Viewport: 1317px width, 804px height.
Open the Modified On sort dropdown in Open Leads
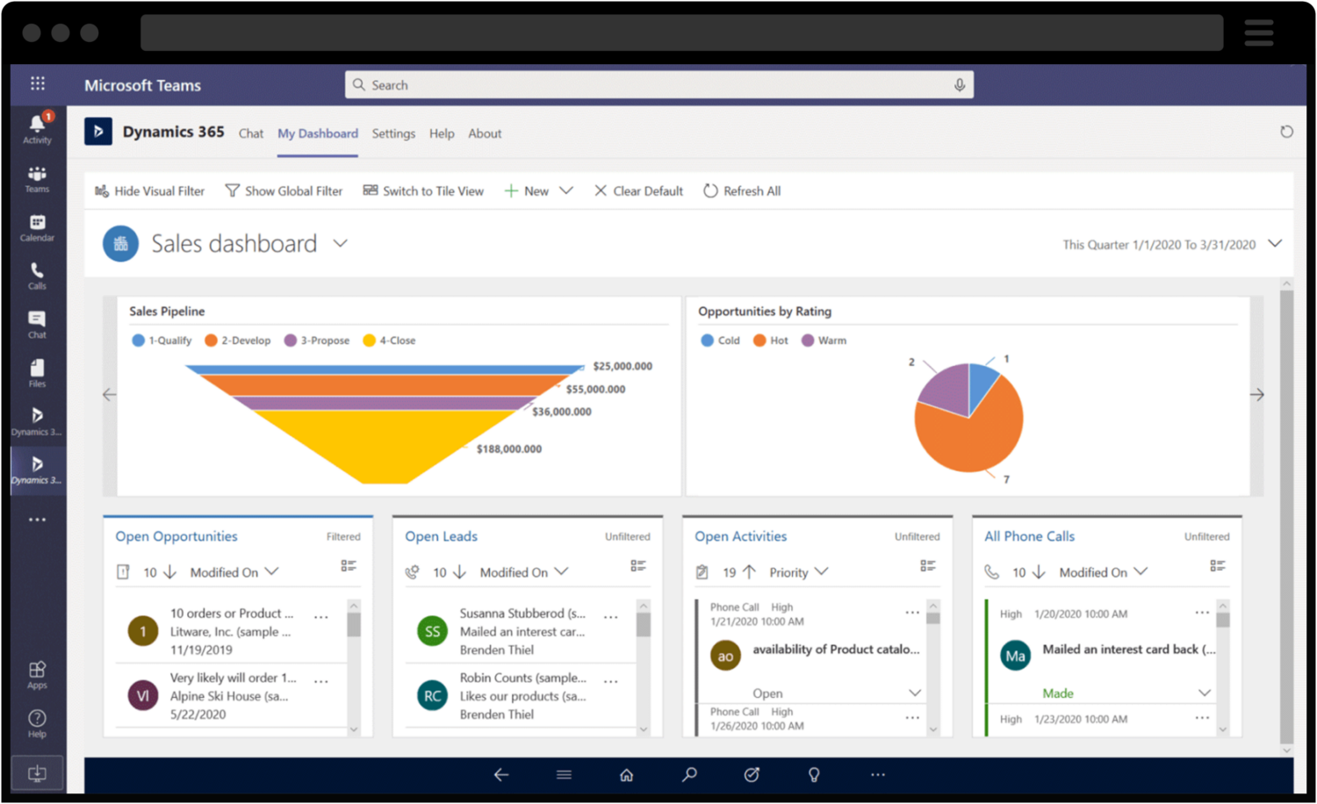point(524,571)
